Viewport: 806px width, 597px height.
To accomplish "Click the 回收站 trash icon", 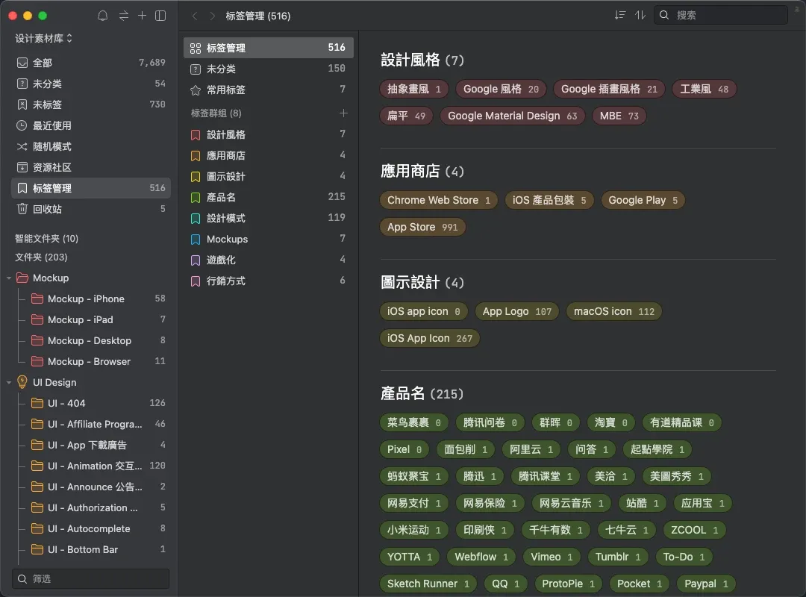I will coord(22,209).
